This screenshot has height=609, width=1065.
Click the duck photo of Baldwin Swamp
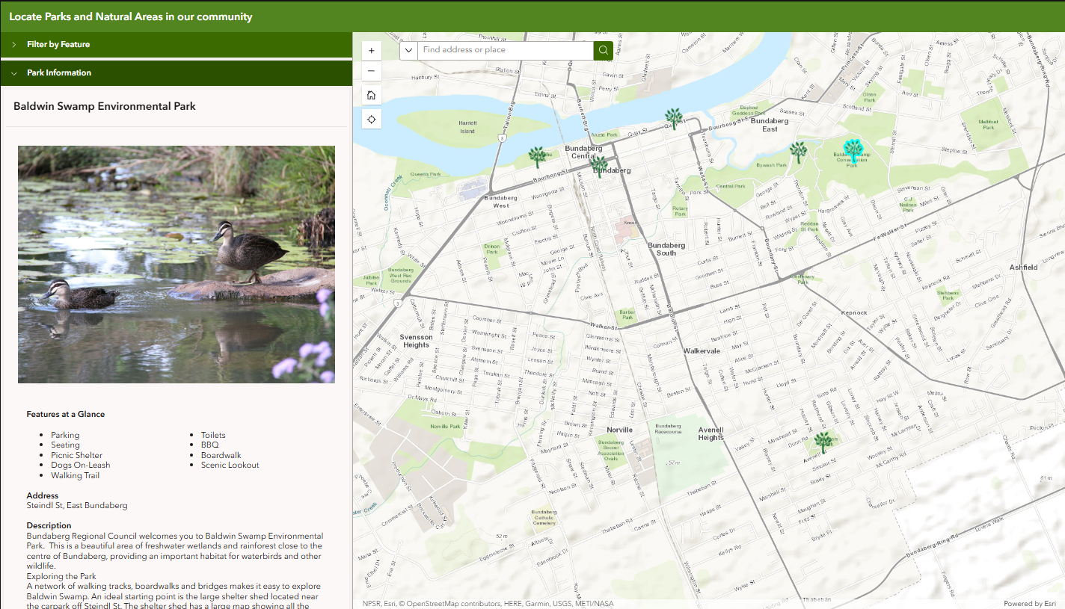click(177, 264)
